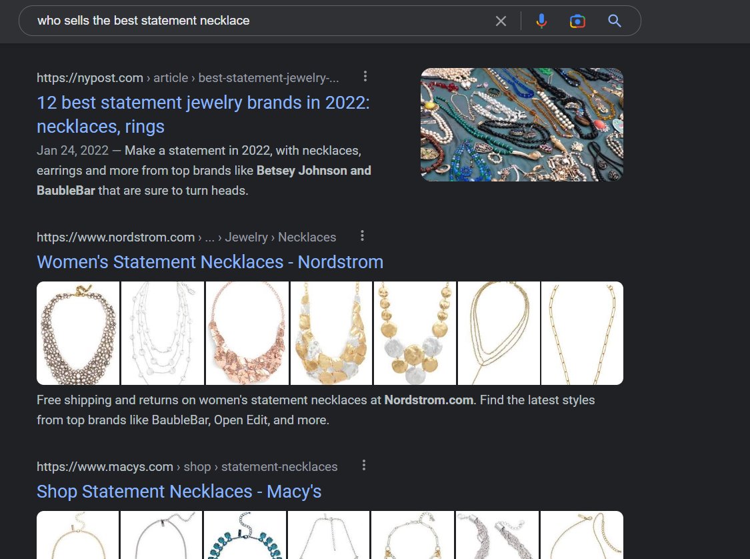
Task: Click the 'Free shipping and returns' Nordstrom snippet
Action: (316, 410)
